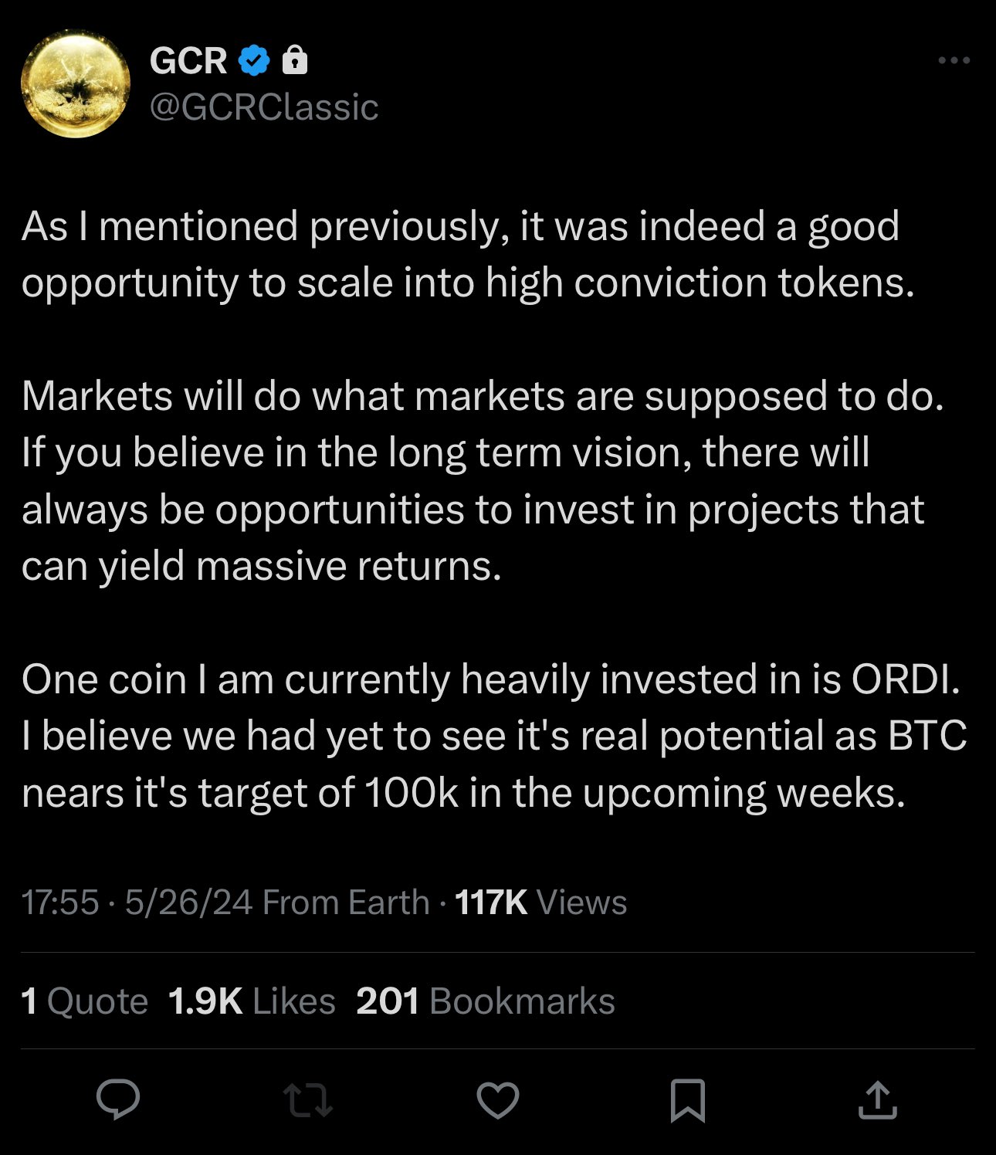
Task: Click the 117K Views count
Action: tap(541, 902)
